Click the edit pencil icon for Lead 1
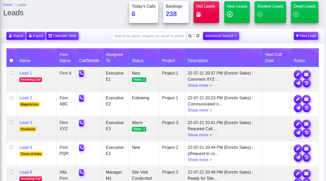The width and height of the screenshot is (326, 181). (x=298, y=75)
